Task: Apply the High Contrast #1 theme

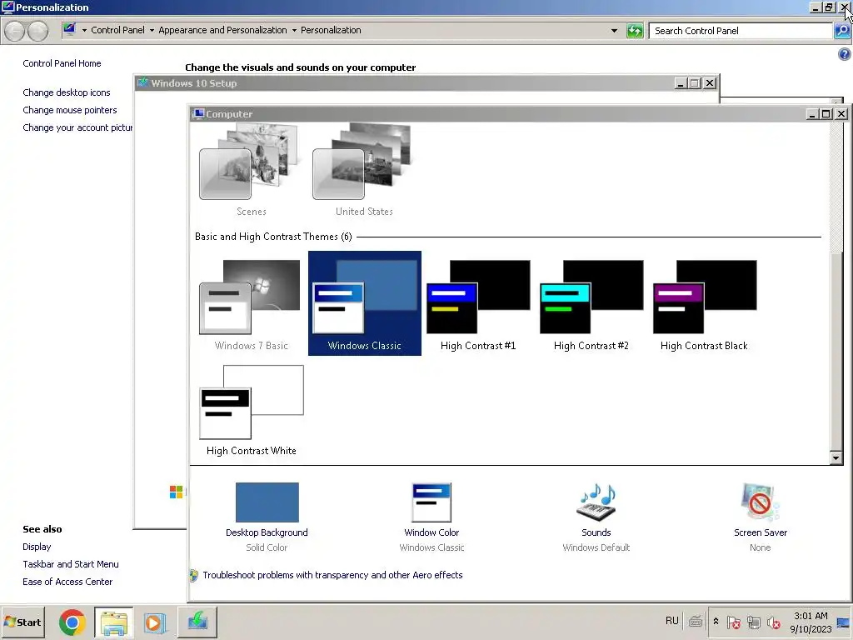Action: [x=477, y=303]
